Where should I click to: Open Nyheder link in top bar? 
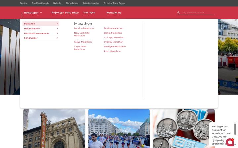[58, 3]
